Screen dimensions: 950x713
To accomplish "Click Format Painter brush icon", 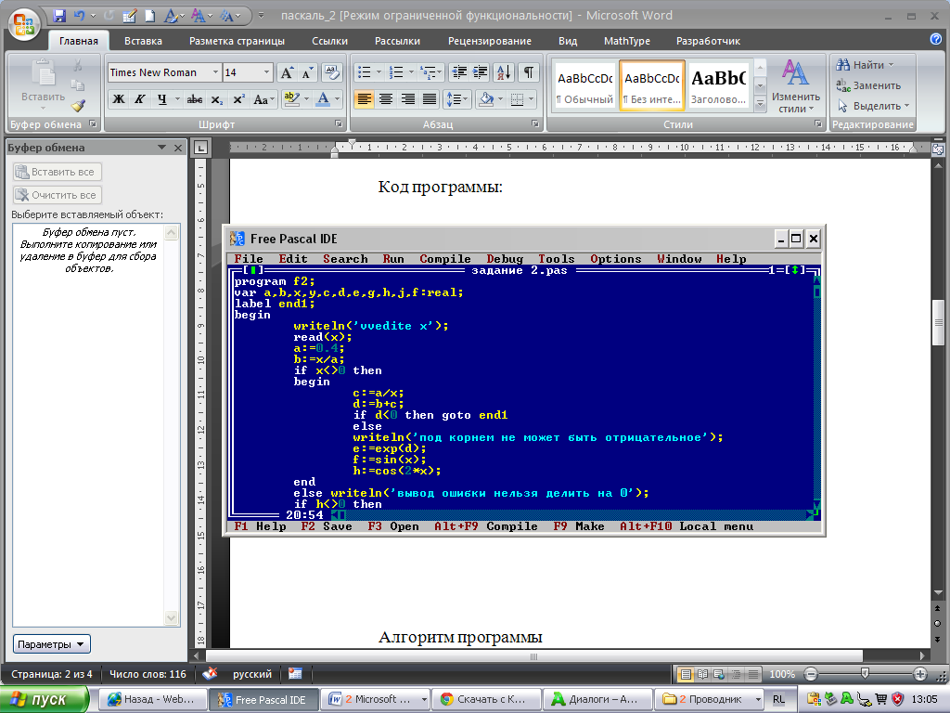I will [x=78, y=106].
